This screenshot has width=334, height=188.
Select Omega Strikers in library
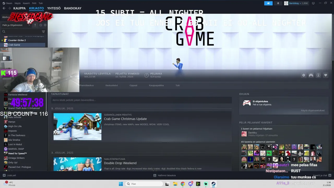pyautogui.click(x=16, y=158)
